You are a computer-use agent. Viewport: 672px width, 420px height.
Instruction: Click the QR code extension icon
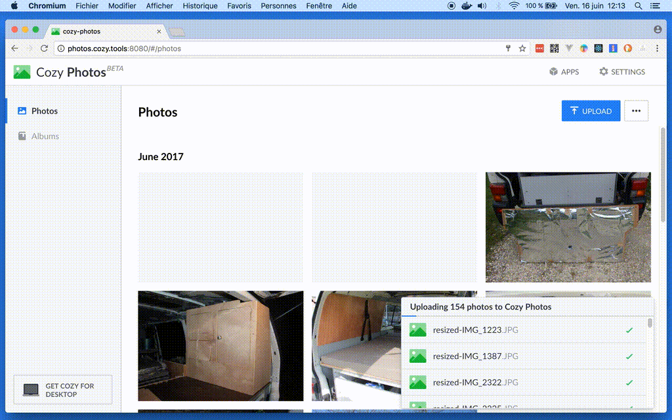[x=554, y=49]
